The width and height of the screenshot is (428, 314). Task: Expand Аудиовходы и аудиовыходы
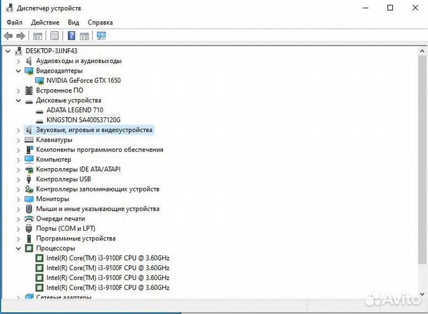click(18, 61)
